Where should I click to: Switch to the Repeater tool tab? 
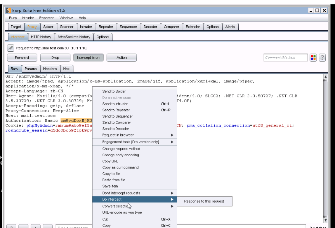click(x=106, y=27)
